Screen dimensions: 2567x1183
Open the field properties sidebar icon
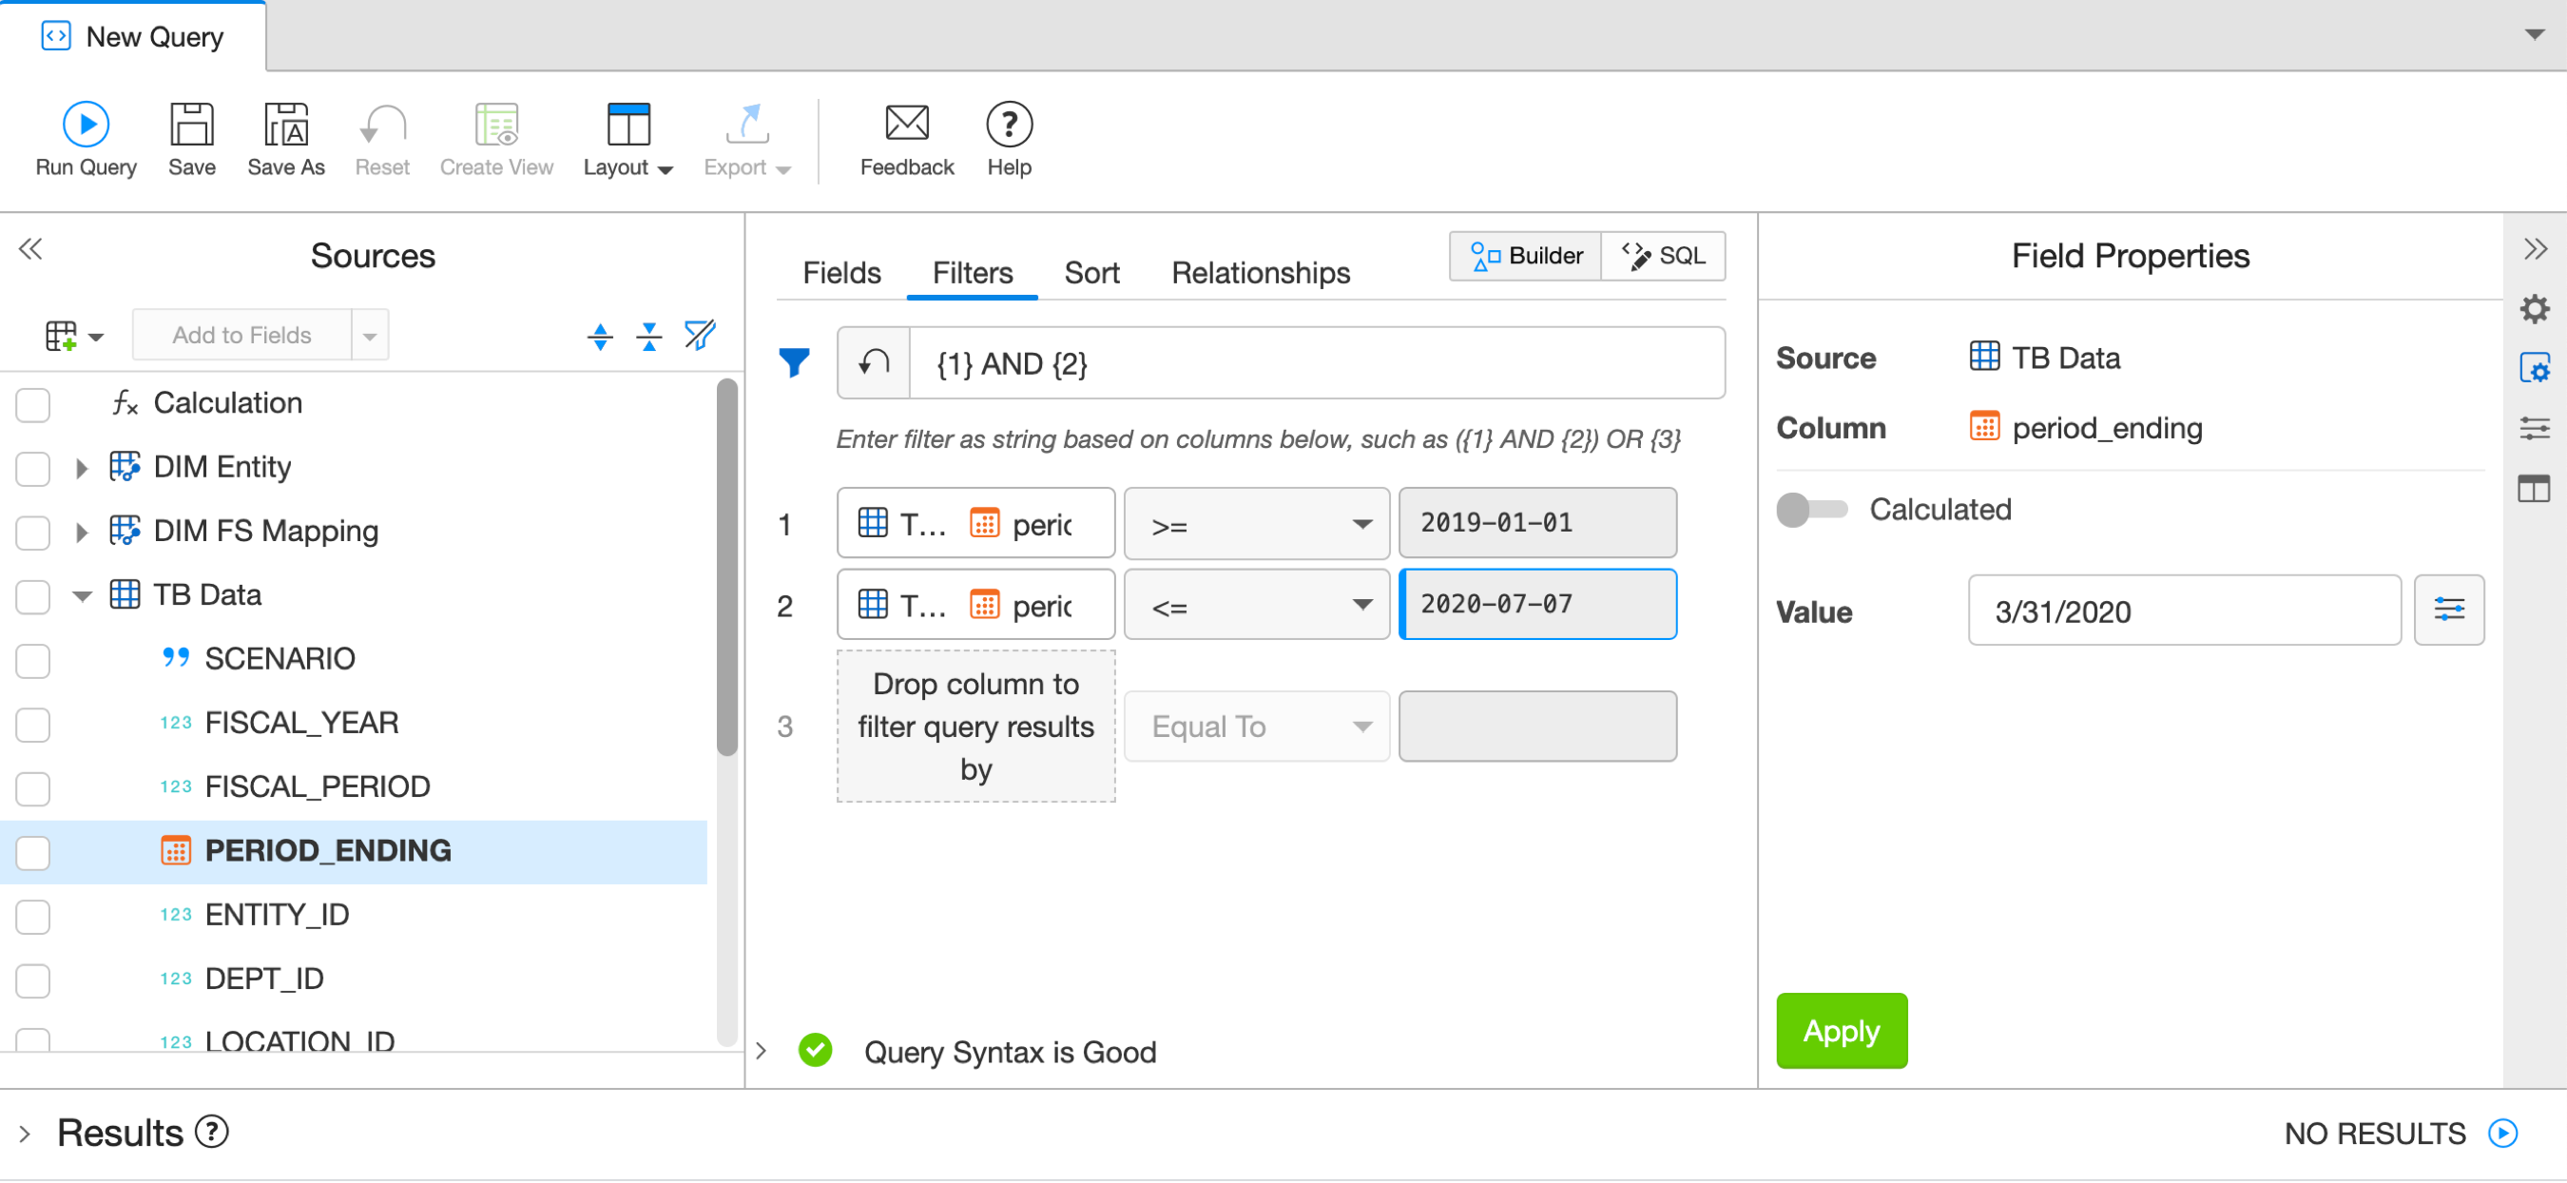coord(2534,369)
